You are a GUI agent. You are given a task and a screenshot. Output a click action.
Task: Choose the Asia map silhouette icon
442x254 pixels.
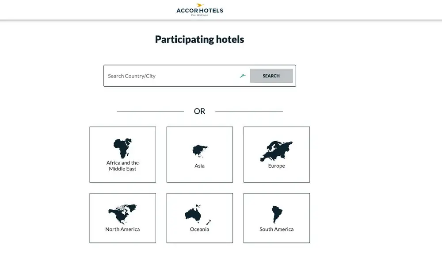200,151
